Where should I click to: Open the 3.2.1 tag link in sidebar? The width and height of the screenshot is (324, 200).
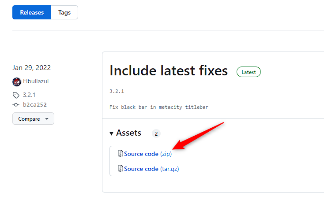coord(30,95)
